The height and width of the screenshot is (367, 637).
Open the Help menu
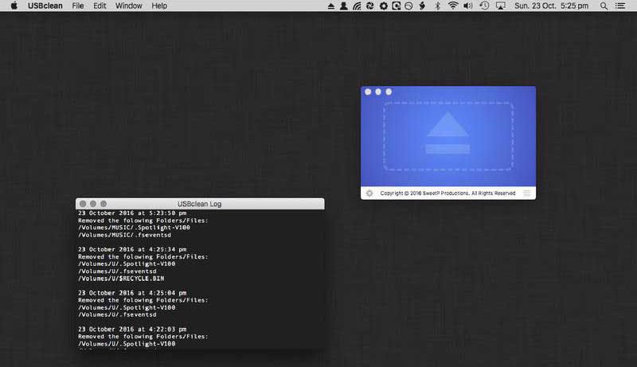click(x=159, y=6)
